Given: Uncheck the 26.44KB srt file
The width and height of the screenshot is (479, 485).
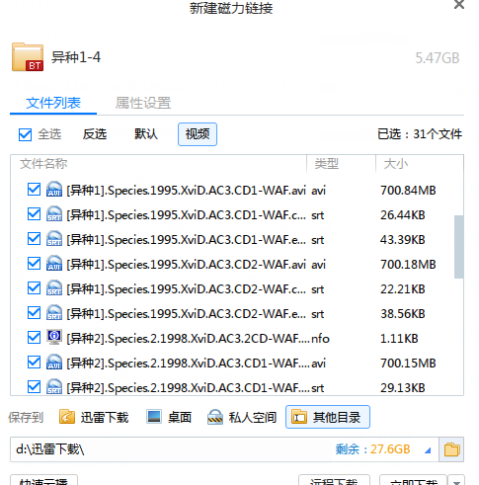Looking at the screenshot, I should tap(34, 214).
